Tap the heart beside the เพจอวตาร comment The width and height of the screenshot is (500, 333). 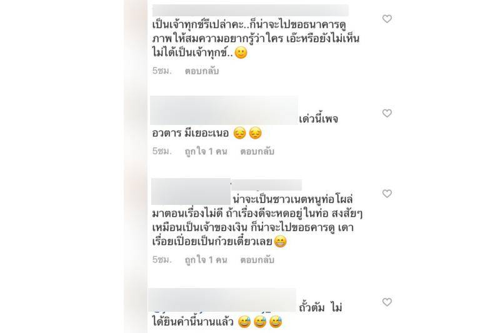point(387,113)
